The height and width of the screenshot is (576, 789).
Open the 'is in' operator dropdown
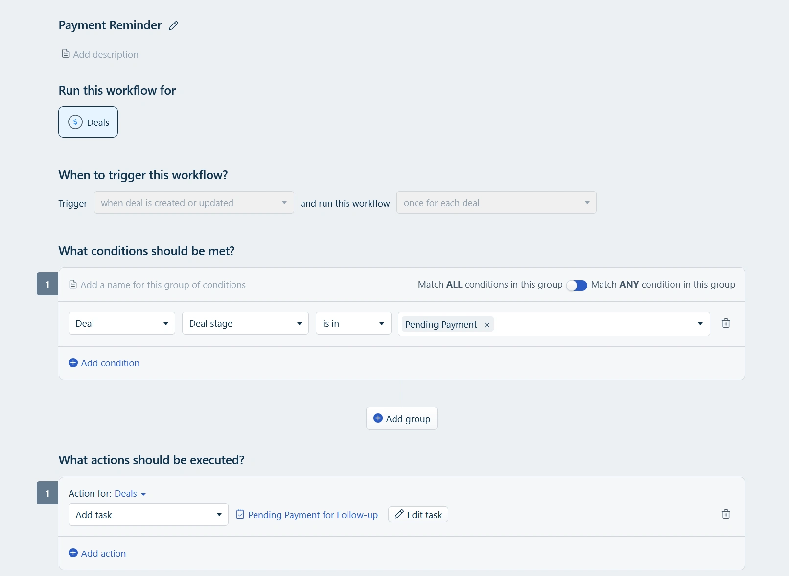coord(353,323)
